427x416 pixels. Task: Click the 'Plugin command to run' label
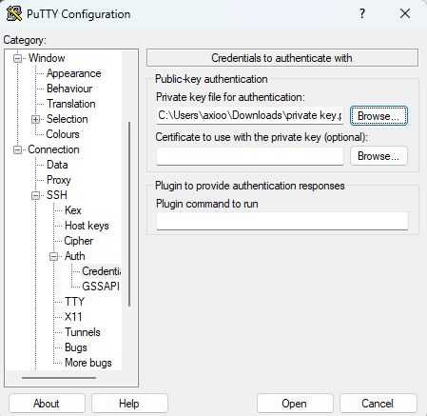[x=207, y=204]
